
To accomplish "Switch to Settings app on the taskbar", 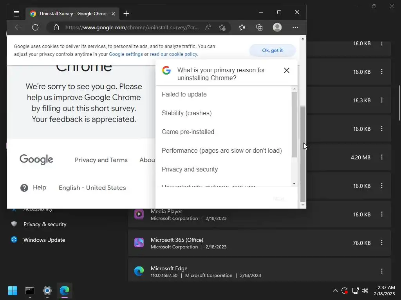I will (47, 291).
